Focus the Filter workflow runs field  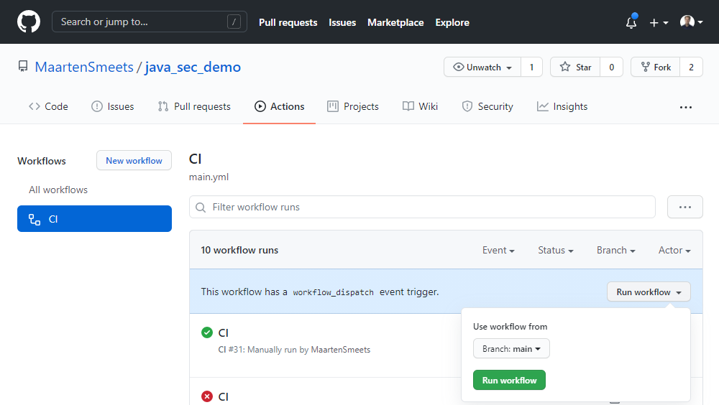pyautogui.click(x=422, y=207)
